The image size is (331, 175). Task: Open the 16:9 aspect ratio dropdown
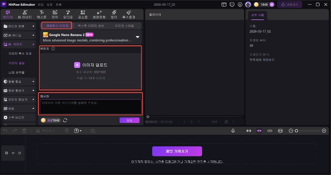click(x=216, y=122)
